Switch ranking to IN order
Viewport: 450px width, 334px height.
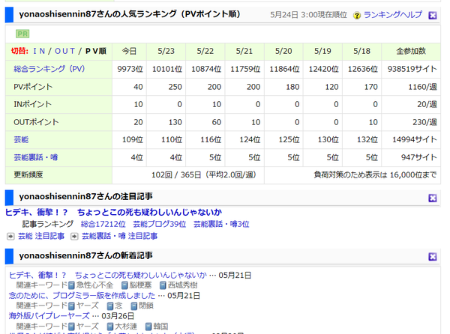click(39, 51)
